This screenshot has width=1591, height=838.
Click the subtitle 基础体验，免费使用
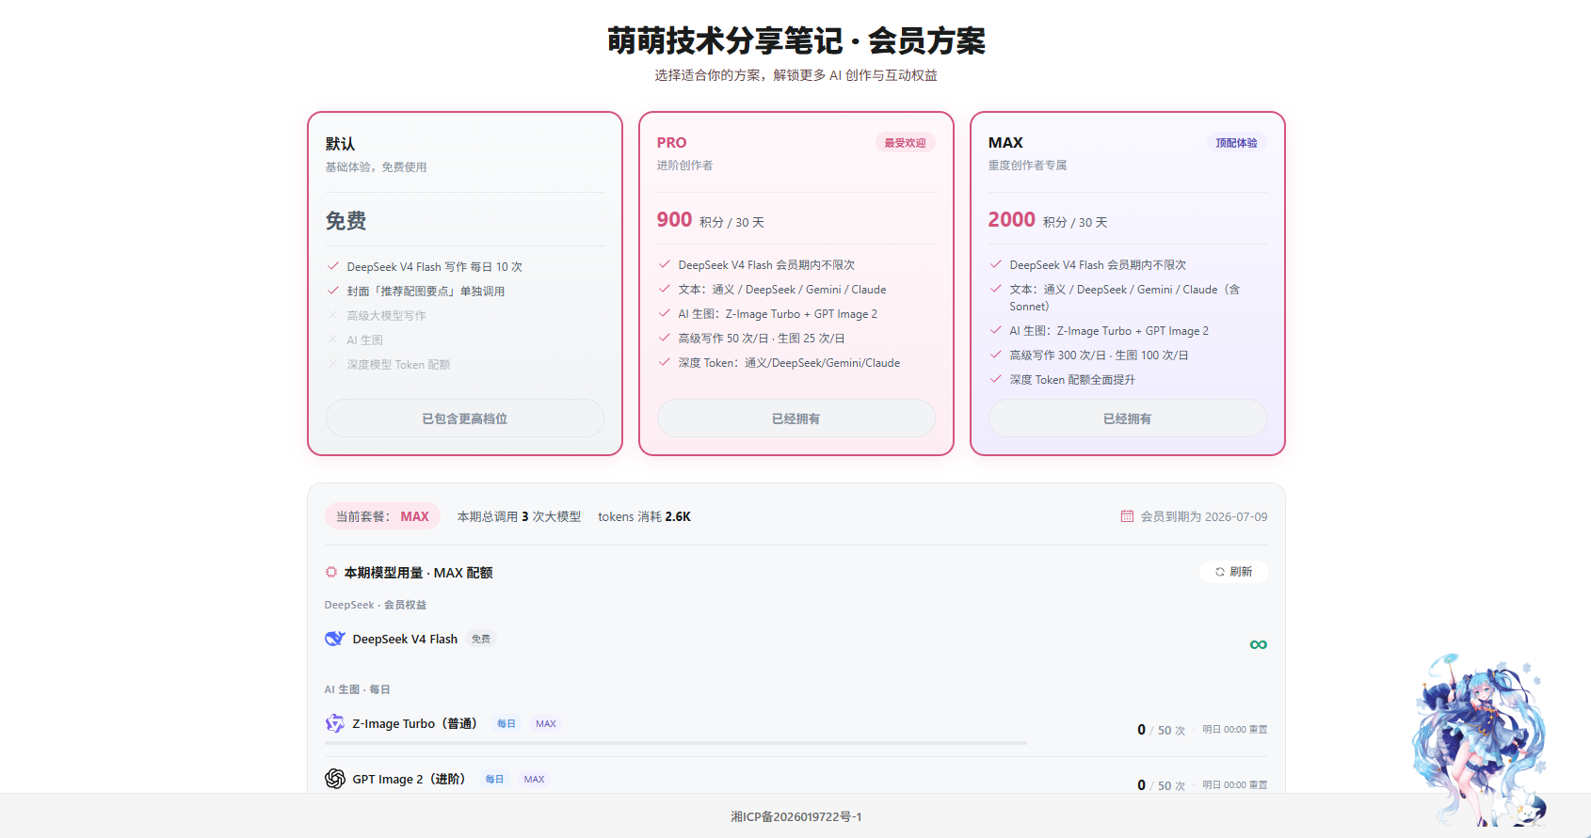[377, 167]
